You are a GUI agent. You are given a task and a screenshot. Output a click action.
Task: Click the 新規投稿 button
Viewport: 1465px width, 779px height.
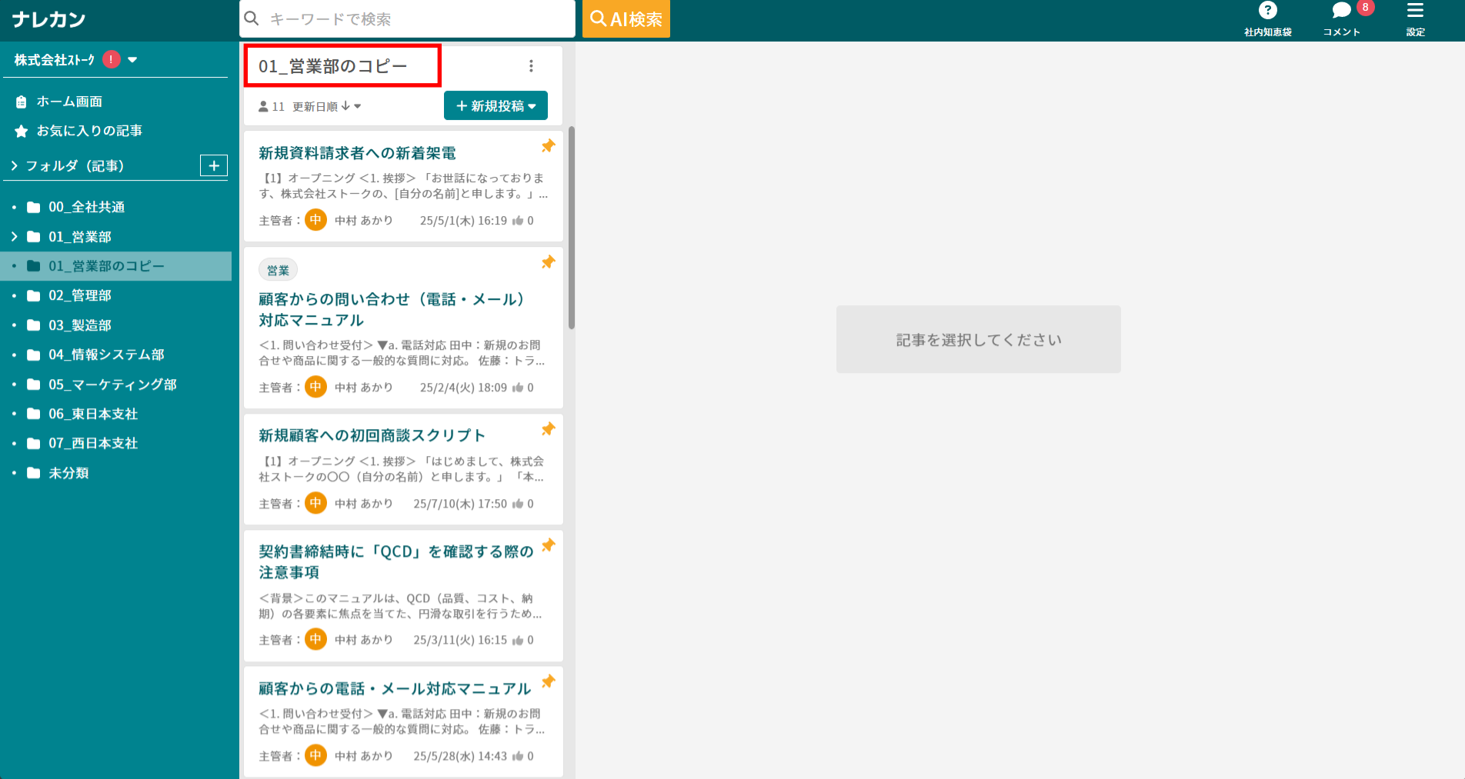[496, 105]
